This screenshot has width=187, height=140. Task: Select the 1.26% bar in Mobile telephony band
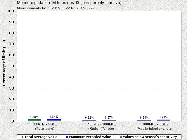pyautogui.click(x=164, y=120)
